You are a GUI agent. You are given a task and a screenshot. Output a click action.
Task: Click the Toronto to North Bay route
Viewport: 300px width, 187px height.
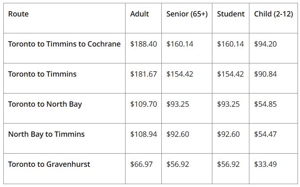(45, 104)
